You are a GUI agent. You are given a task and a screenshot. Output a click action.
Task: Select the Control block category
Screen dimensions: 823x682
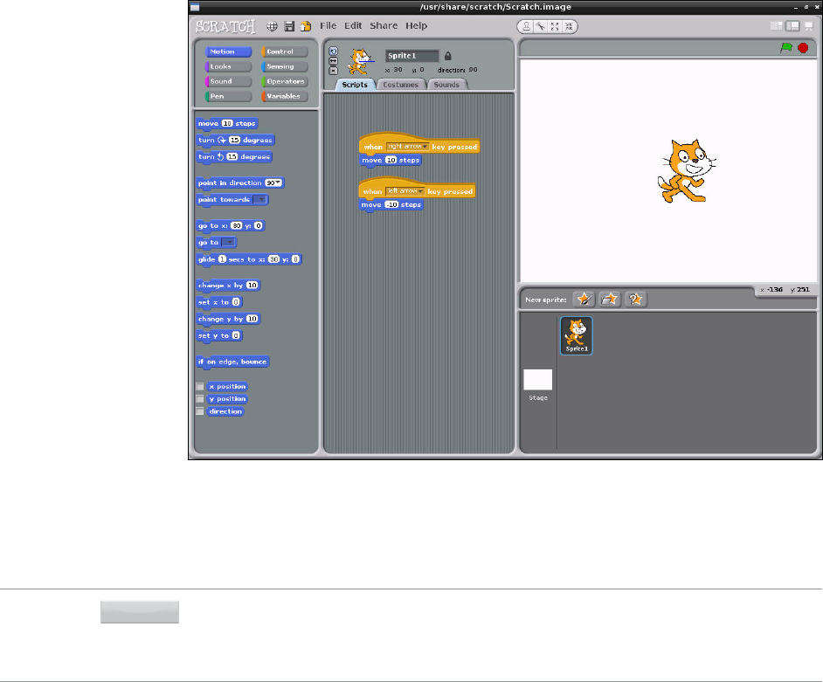pos(285,52)
